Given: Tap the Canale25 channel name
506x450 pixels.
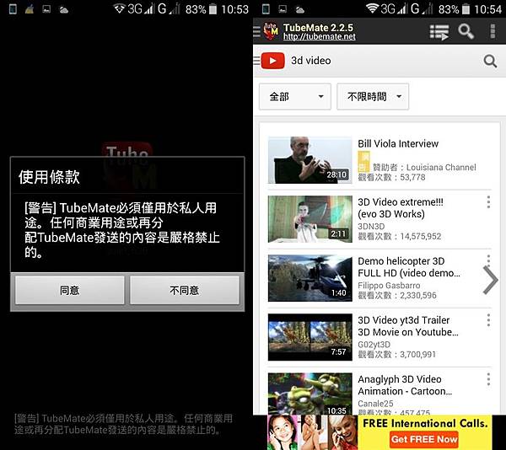Looking at the screenshot, I should [x=375, y=404].
